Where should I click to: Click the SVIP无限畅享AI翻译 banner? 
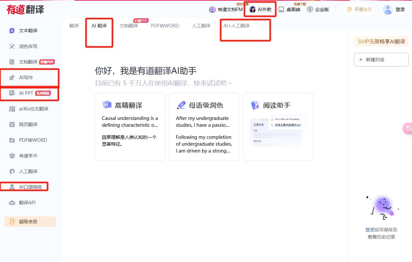[x=381, y=41]
